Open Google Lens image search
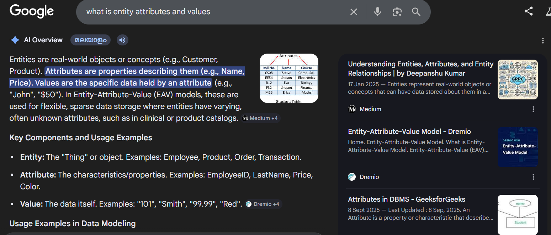 point(397,12)
